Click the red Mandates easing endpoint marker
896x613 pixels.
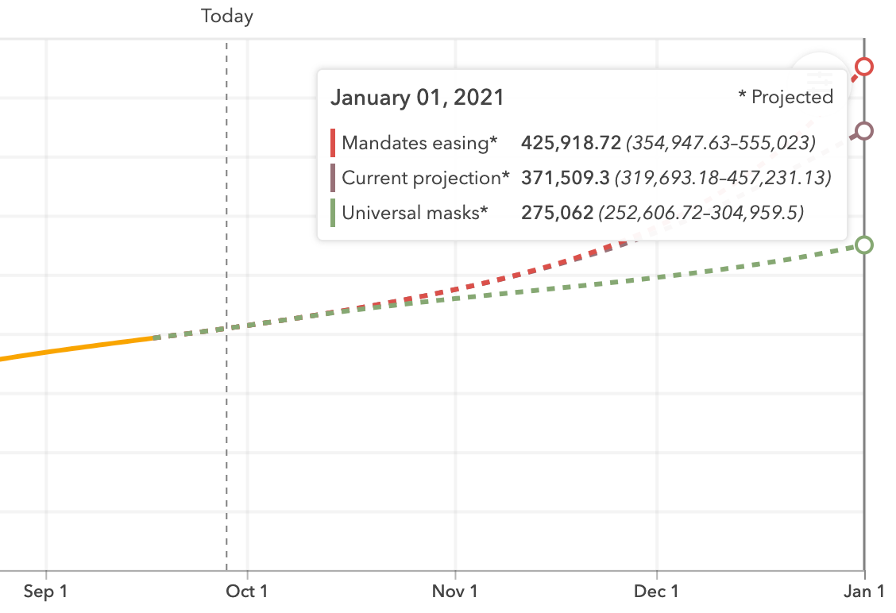coord(864,67)
